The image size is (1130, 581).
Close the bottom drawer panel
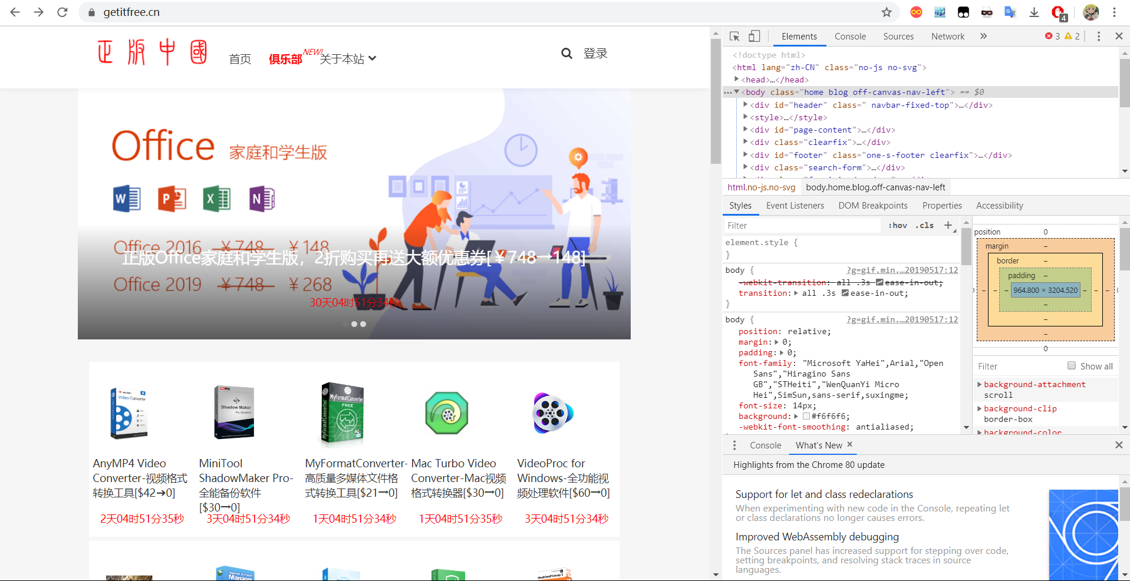pos(1119,445)
